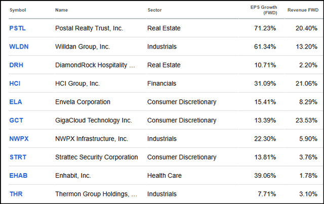The height and width of the screenshot is (204, 324).
Task: Open the DRH stock symbol link
Action: pos(16,65)
